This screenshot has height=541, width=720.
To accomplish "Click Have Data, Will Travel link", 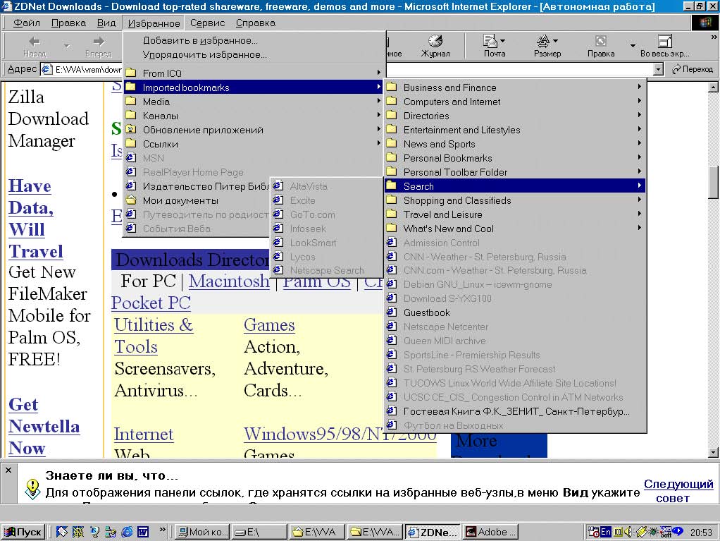I will 35,219.
